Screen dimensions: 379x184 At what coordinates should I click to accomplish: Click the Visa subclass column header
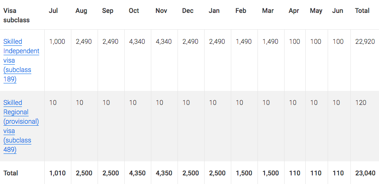click(x=16, y=15)
